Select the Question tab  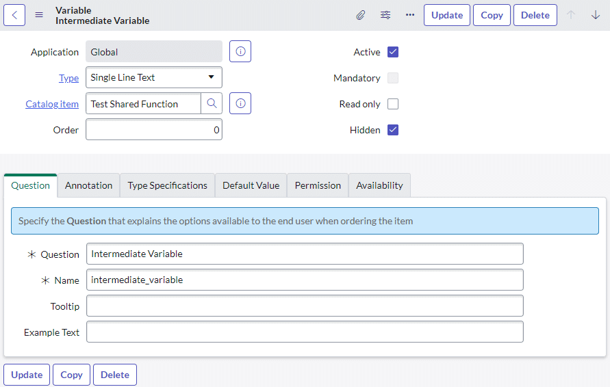(31, 186)
